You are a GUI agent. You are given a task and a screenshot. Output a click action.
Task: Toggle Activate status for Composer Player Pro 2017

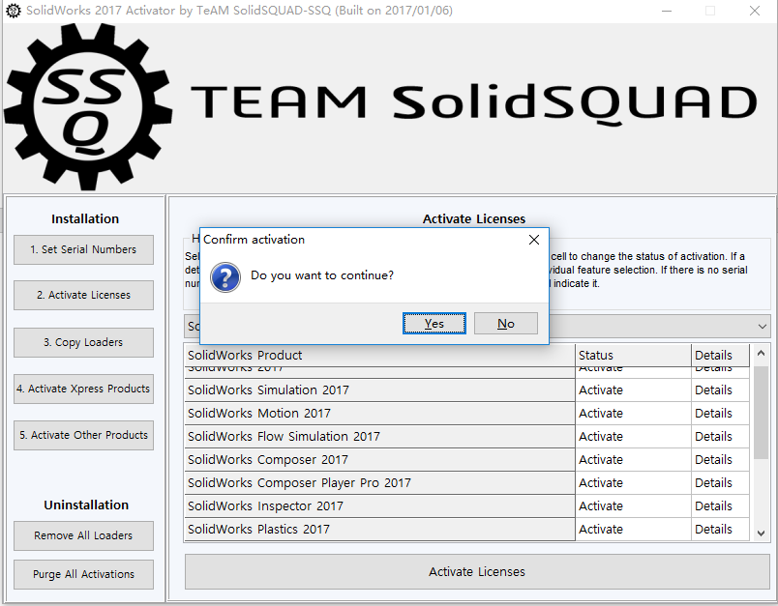[633, 483]
